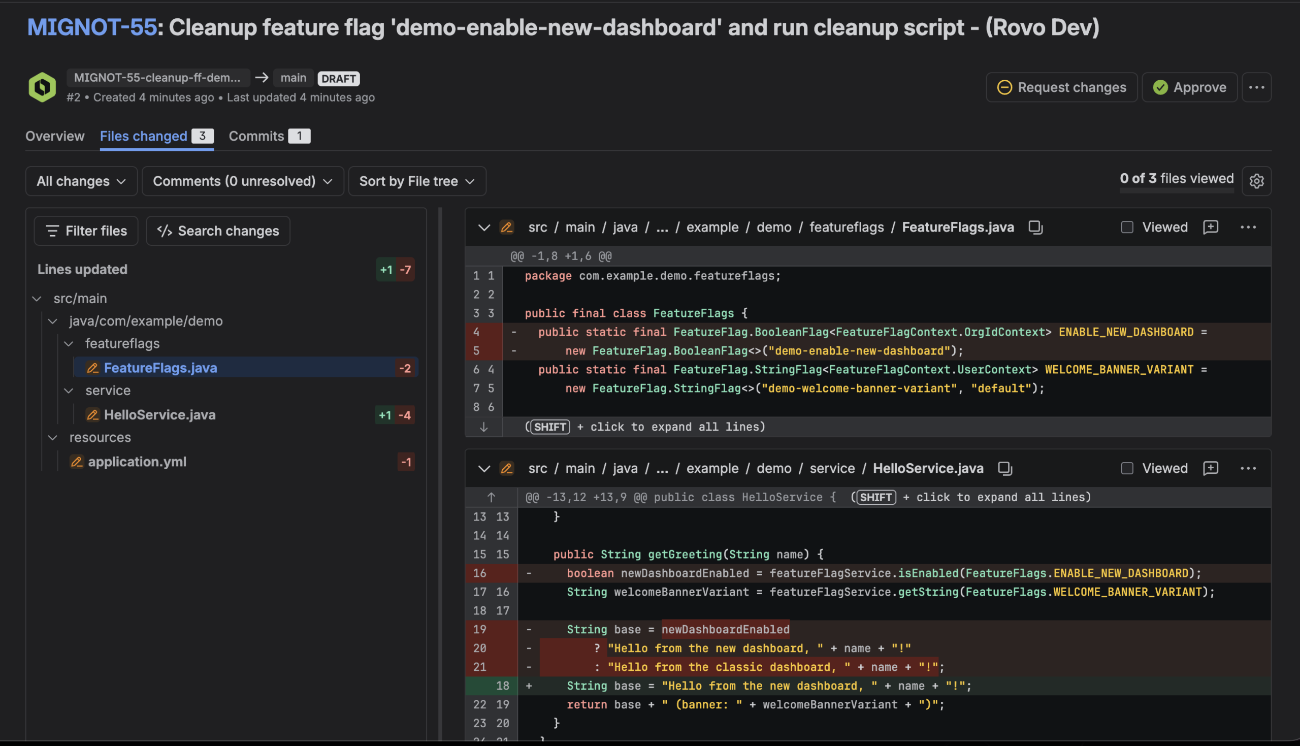1300x746 pixels.
Task: Open diff settings gear icon
Action: pos(1256,181)
